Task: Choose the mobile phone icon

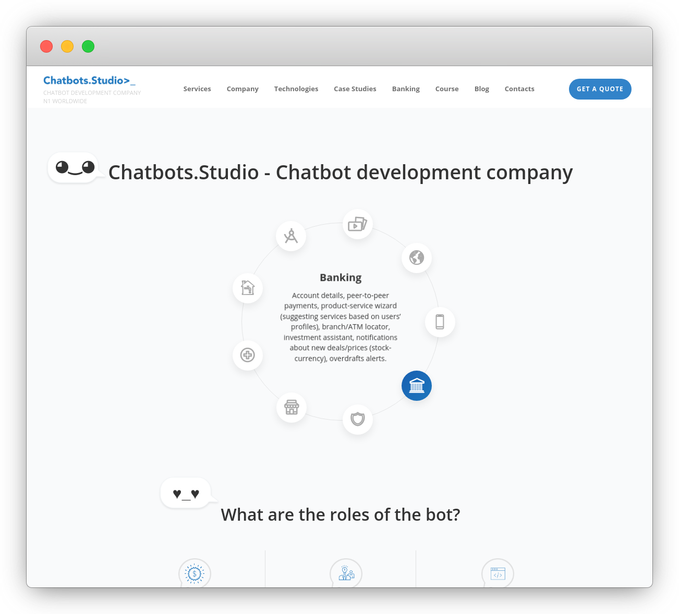Action: [440, 322]
